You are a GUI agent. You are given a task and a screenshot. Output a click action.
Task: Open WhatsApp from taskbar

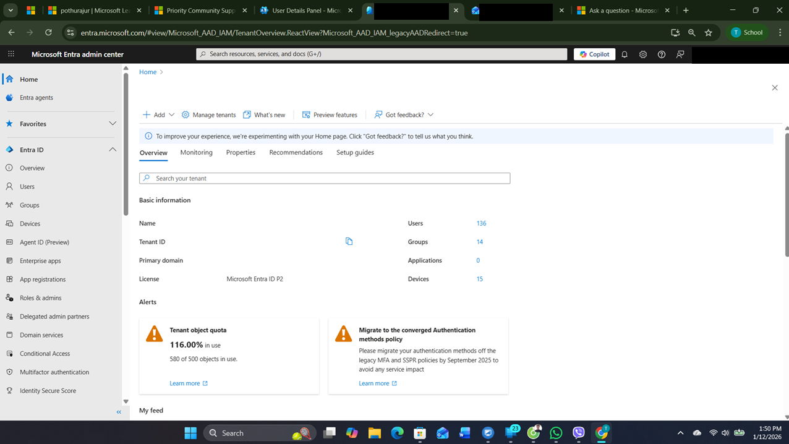[x=556, y=433]
